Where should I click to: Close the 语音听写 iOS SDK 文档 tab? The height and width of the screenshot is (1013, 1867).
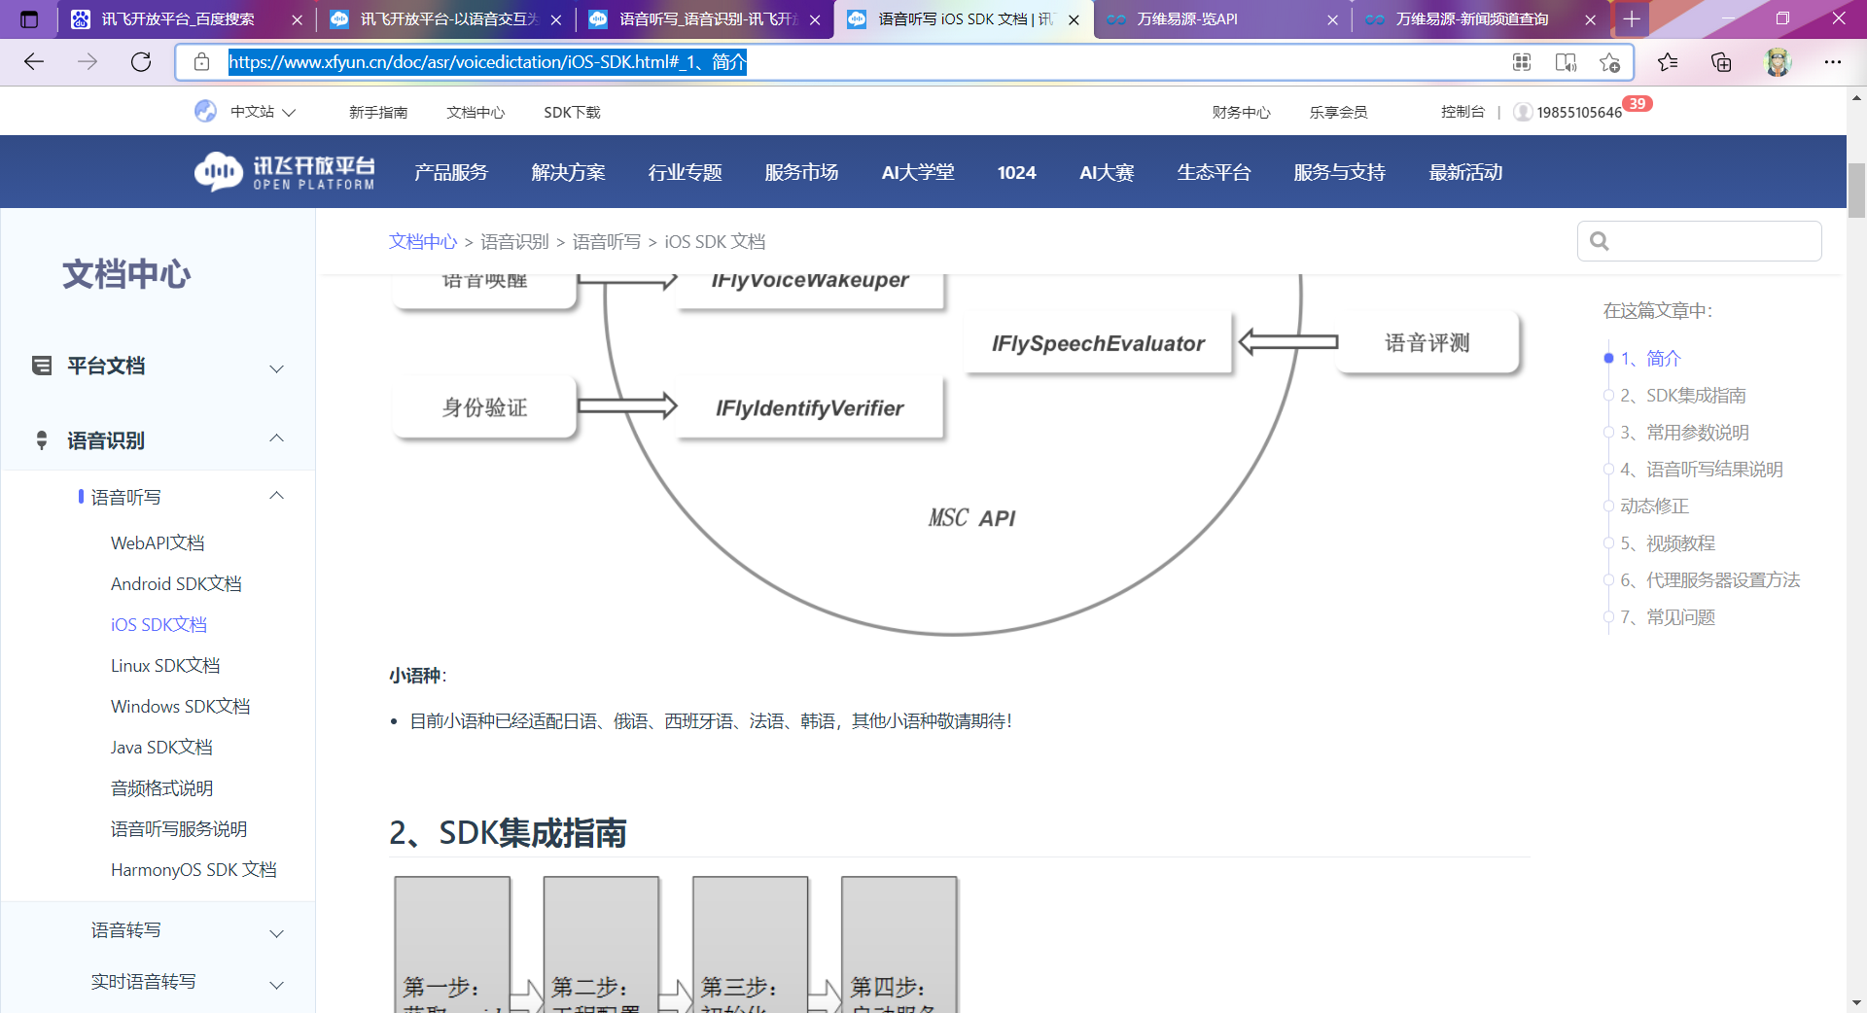(x=1074, y=19)
